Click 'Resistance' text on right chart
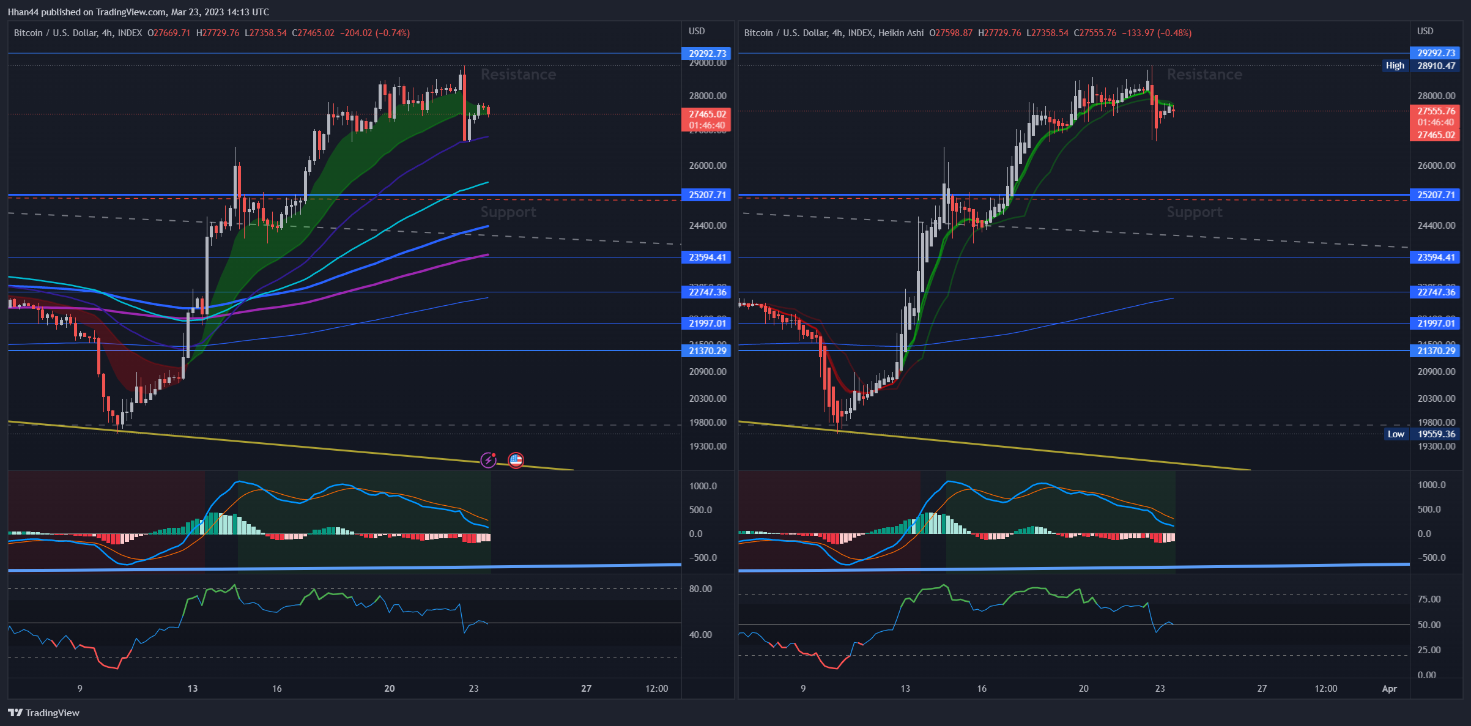Screen dimensions: 1471x726 (1204, 75)
